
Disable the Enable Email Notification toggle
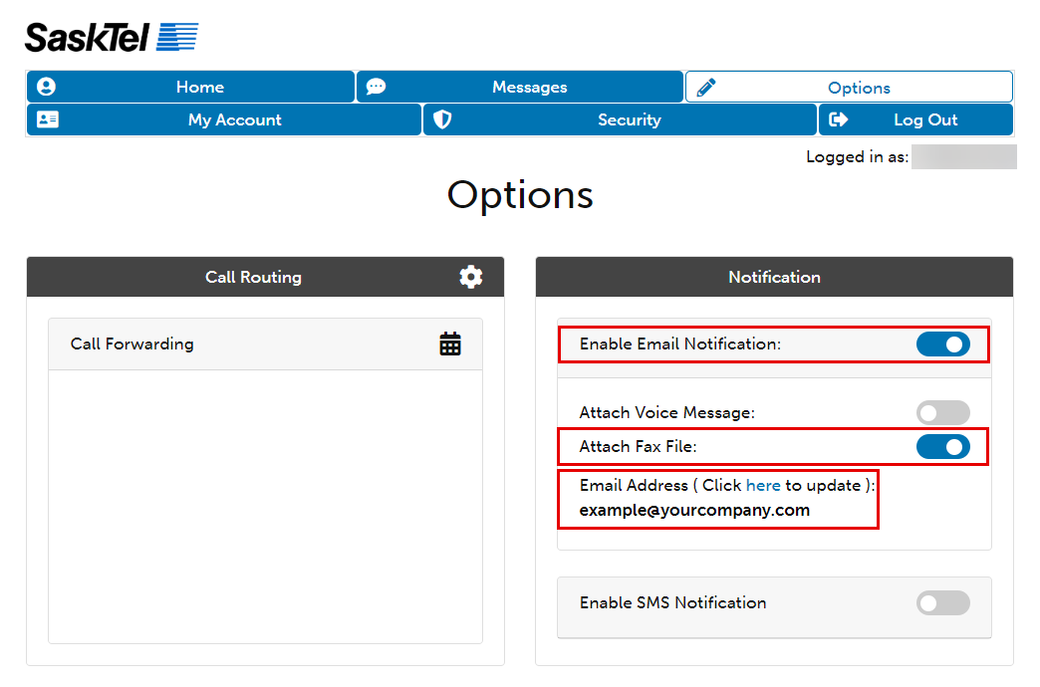pos(942,343)
